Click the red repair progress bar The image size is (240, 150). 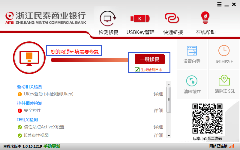click(x=89, y=60)
